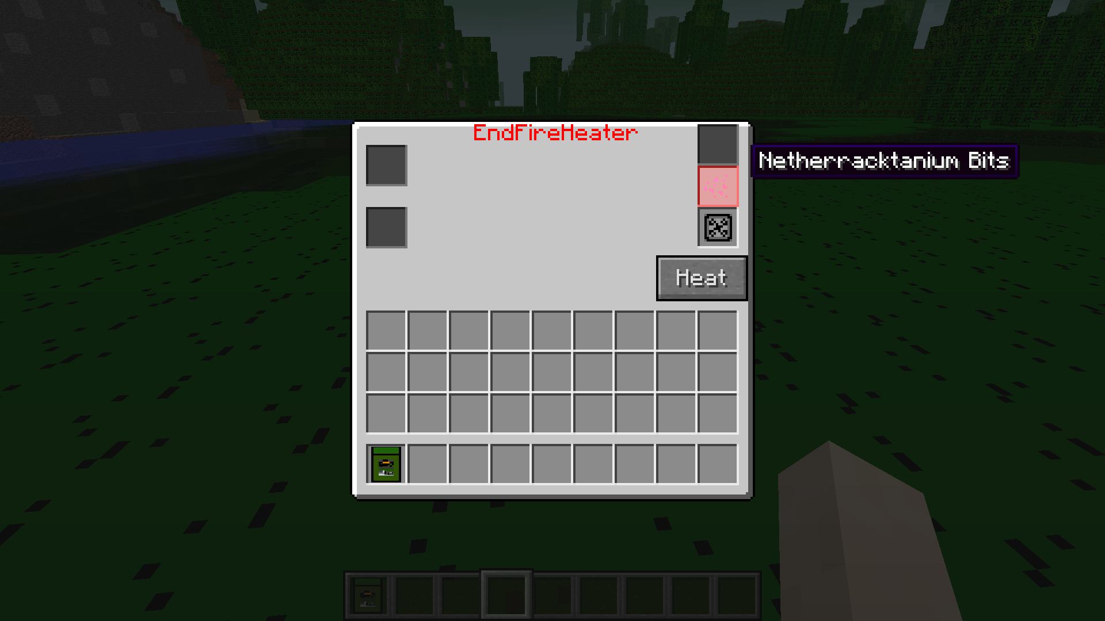Click first slot in bottom inventory row

coord(385,465)
